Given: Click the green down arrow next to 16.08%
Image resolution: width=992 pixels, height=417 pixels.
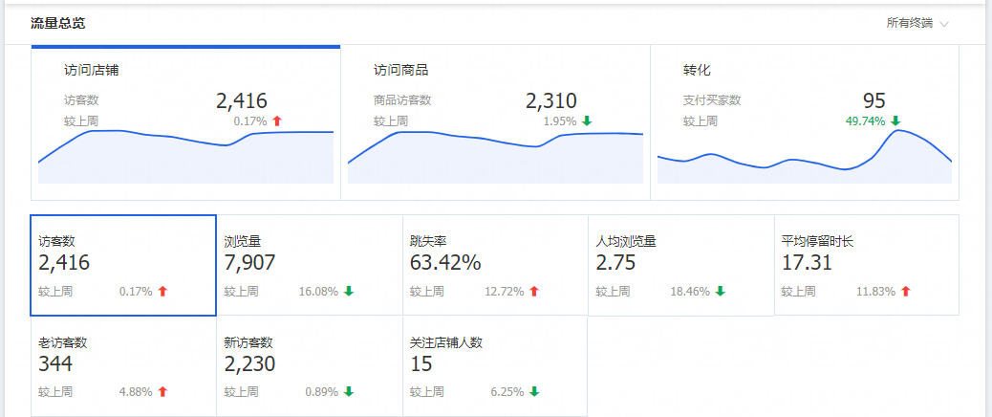Looking at the screenshot, I should 349,292.
